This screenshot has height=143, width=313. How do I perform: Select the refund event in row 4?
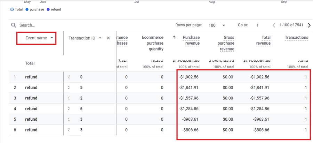pyautogui.click(x=31, y=109)
